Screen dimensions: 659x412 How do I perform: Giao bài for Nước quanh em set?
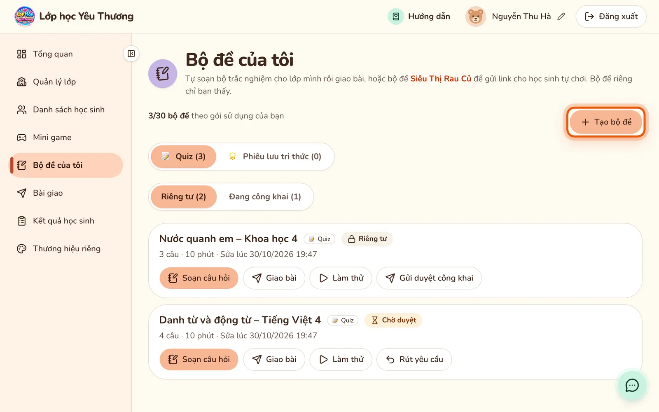click(x=274, y=278)
